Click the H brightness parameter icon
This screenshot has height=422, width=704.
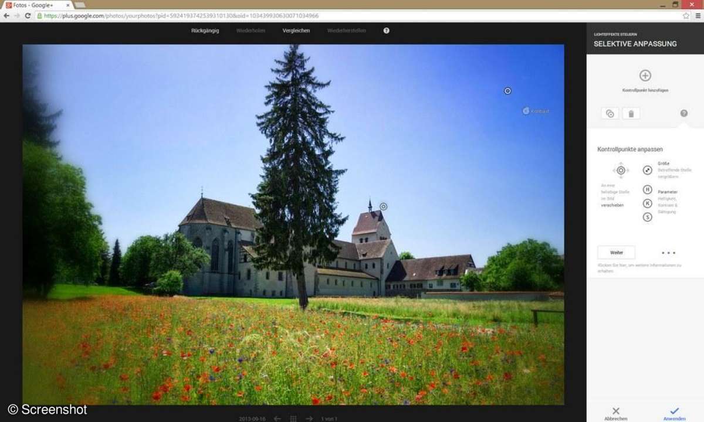click(648, 189)
